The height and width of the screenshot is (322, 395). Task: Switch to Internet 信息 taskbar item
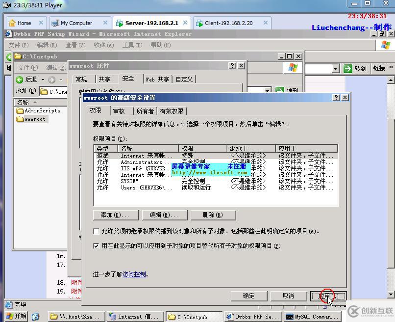point(135,317)
